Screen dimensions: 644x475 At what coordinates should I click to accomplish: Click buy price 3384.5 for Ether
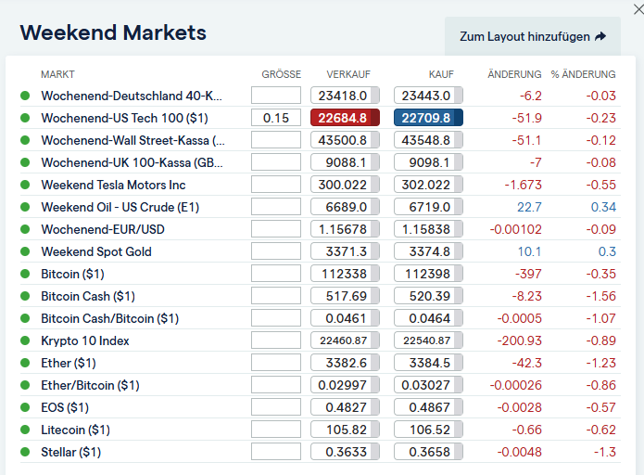pos(428,363)
